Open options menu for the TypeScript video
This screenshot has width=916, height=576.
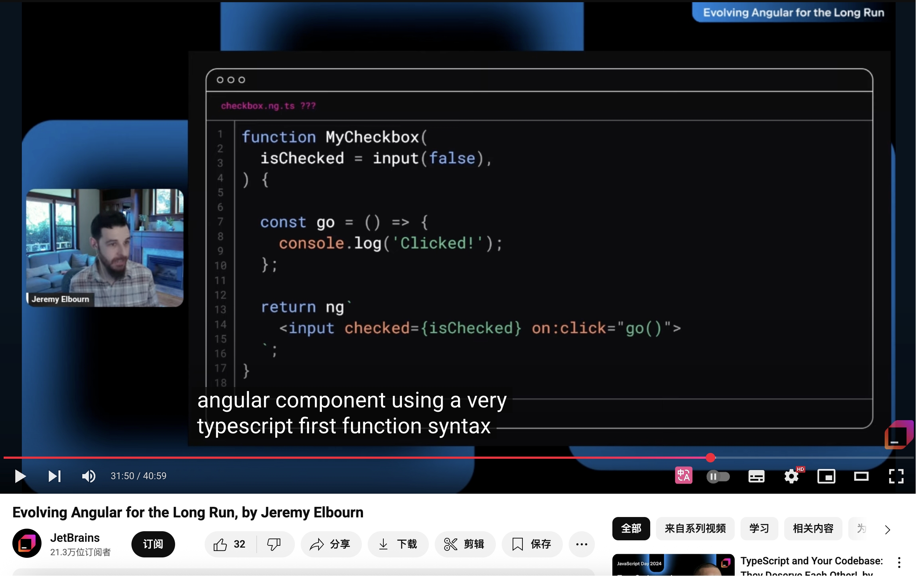point(899,562)
